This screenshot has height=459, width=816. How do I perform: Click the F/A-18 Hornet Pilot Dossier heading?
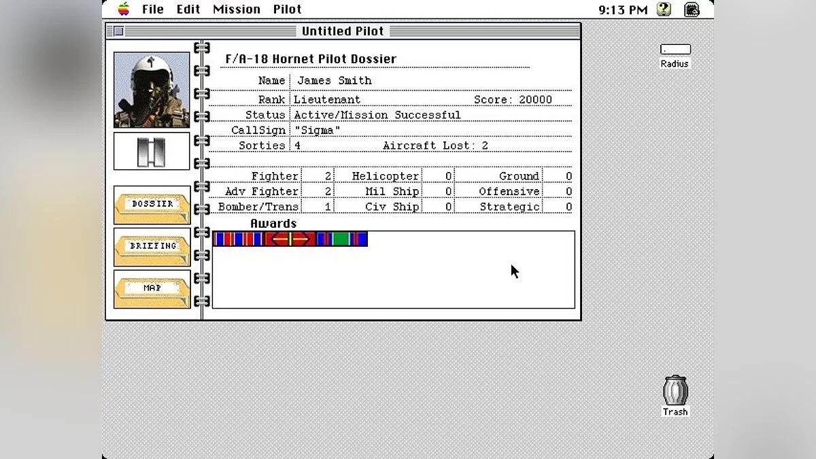[311, 59]
